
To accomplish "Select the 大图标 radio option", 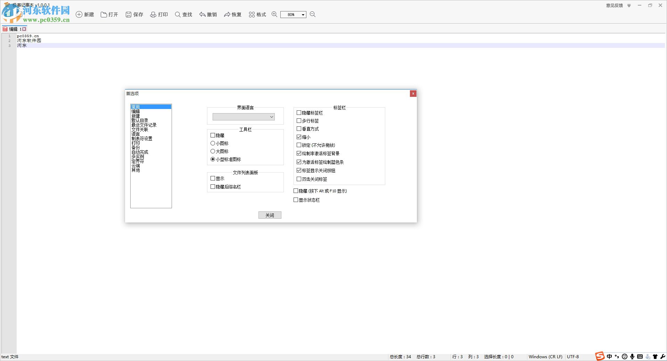I will (x=213, y=151).
